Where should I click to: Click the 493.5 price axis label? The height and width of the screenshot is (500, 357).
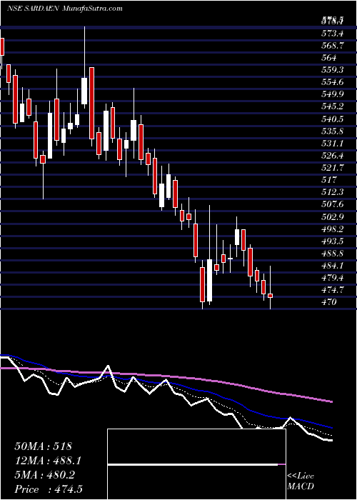(x=333, y=241)
